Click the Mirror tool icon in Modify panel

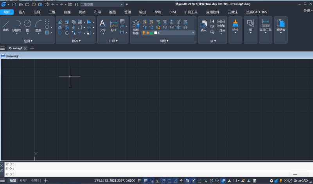pos(74,27)
